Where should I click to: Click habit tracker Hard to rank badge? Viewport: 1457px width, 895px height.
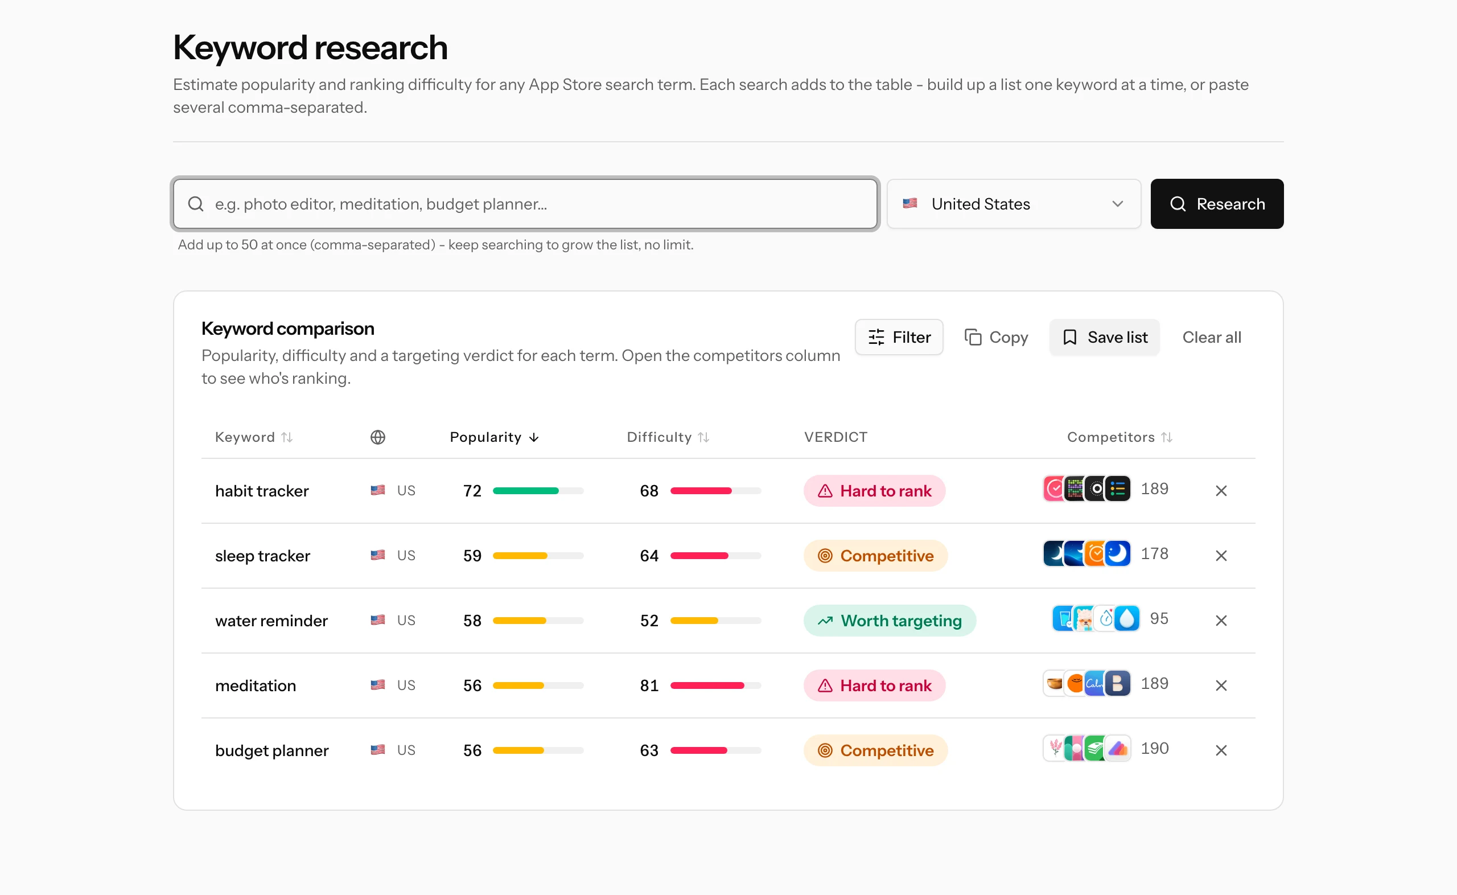(874, 491)
